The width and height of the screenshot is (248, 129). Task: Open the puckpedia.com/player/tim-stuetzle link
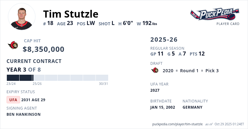[177, 124]
